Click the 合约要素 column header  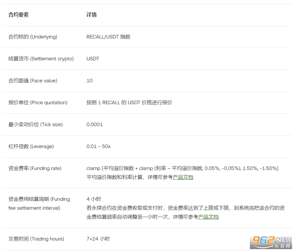click(x=18, y=15)
